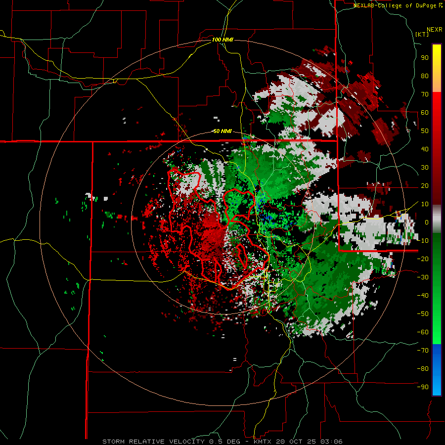The height and width of the screenshot is (445, 445).
Task: Click the -20 value on the velocity scale
Action: point(423,259)
